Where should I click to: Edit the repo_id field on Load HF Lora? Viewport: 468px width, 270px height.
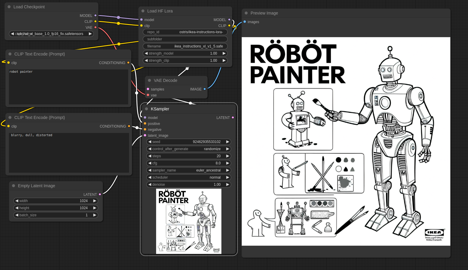pos(185,32)
